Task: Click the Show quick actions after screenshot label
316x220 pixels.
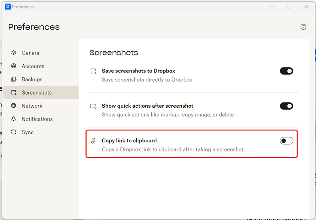Action: point(147,106)
